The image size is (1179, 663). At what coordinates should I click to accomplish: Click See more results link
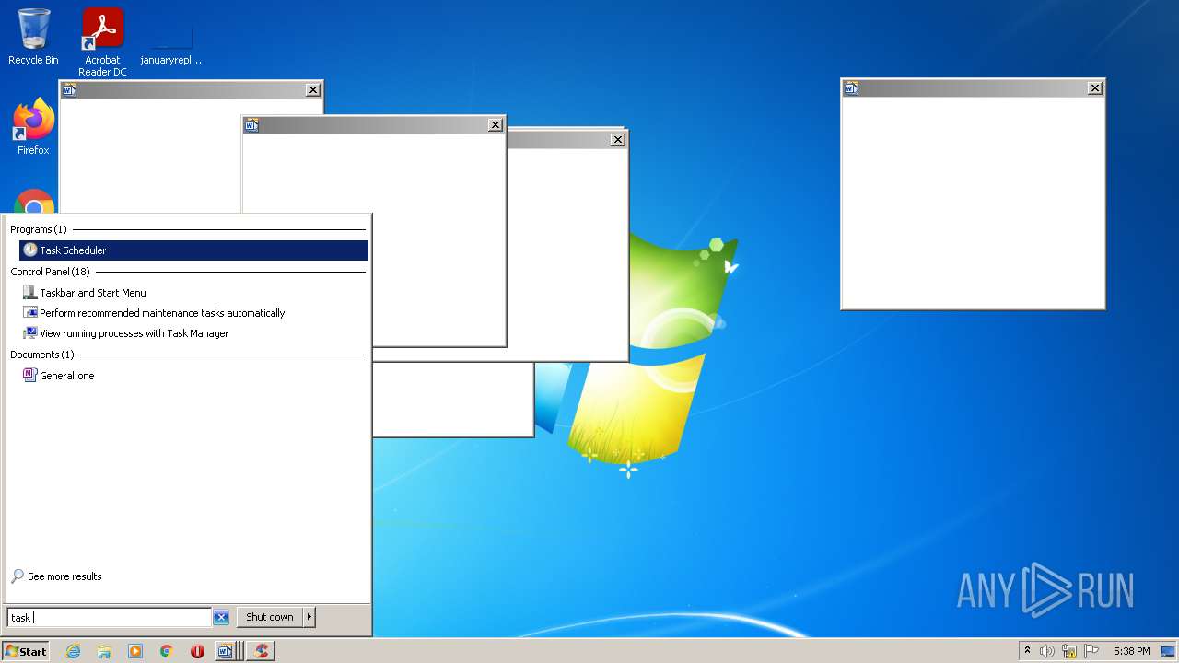pos(64,576)
